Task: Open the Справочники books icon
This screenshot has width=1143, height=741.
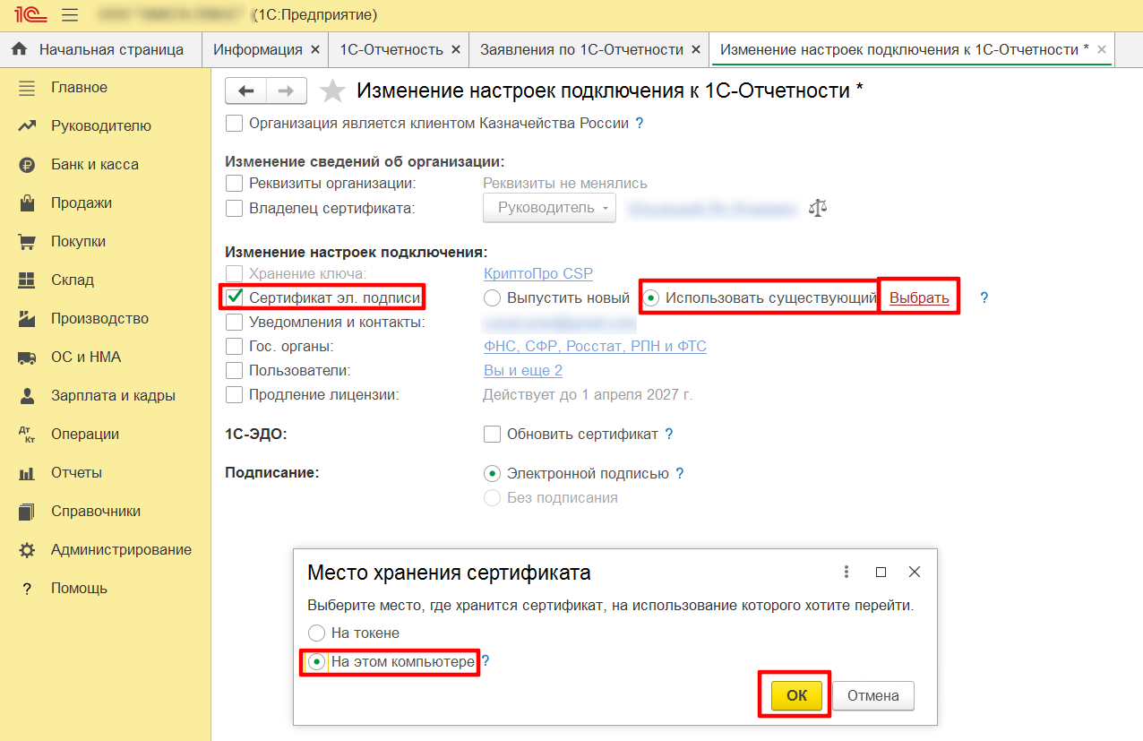Action: [27, 512]
